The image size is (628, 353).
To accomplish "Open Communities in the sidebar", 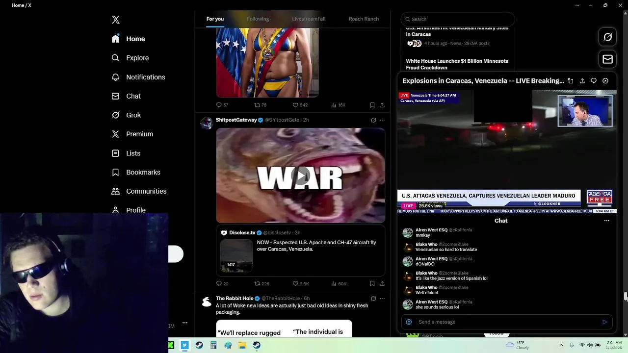I will [139, 191].
